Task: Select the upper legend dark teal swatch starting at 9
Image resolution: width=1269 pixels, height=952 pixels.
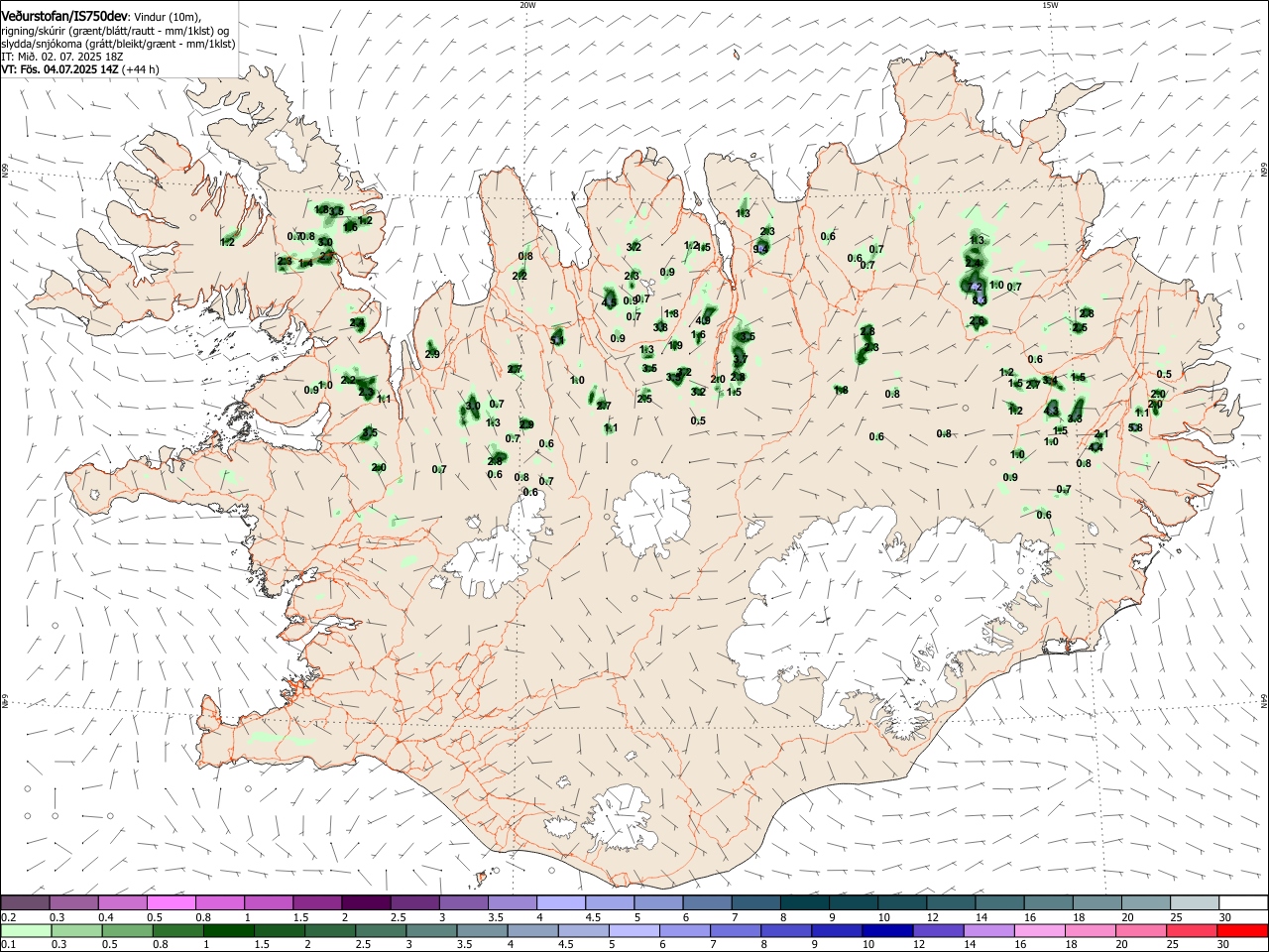Action: point(854,902)
